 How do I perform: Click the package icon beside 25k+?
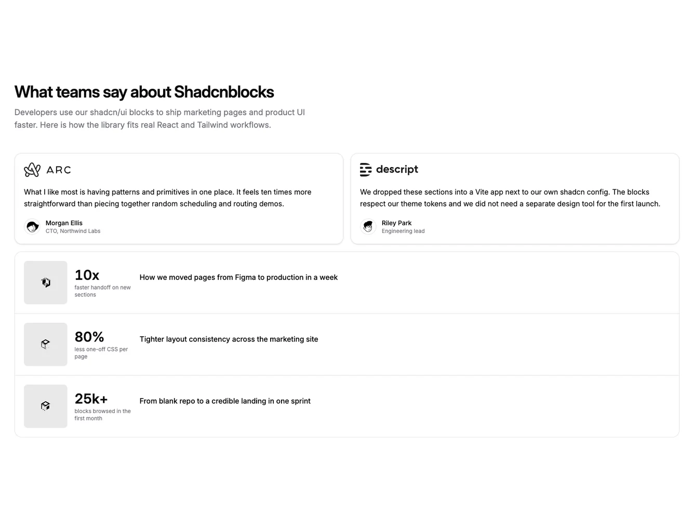[x=45, y=406]
